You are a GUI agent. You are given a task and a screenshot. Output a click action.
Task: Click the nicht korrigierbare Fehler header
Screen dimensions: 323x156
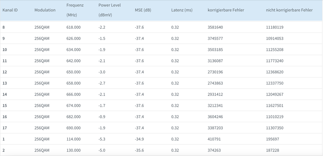click(x=289, y=10)
